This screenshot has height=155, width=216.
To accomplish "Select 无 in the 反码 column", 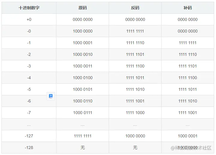I will (135, 148).
